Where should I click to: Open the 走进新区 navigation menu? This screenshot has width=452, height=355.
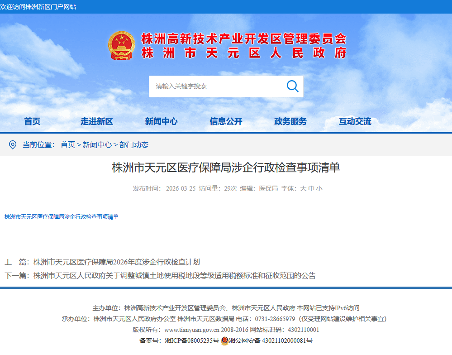coord(97,121)
